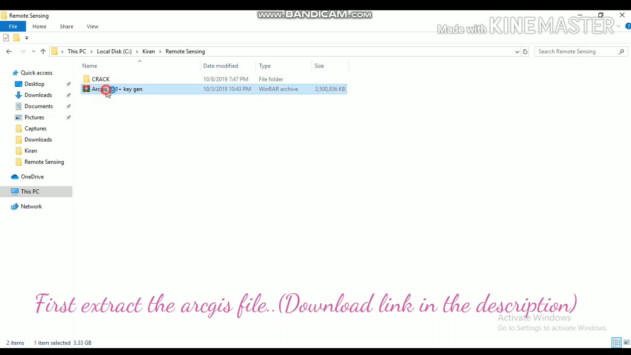Click "1 item selected 3.33 GB" status text

pyautogui.click(x=63, y=343)
